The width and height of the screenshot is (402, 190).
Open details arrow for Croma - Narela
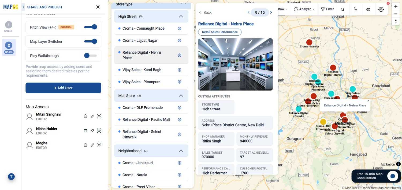pyautogui.click(x=180, y=175)
